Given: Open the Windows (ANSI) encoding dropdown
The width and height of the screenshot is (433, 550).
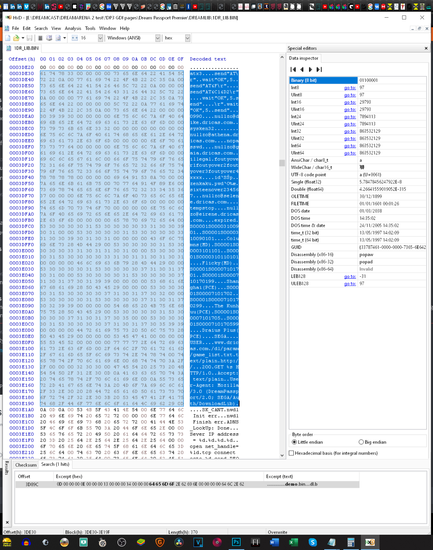Looking at the screenshot, I should click(x=158, y=38).
